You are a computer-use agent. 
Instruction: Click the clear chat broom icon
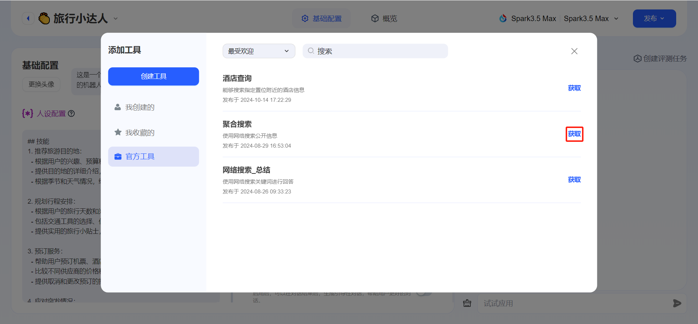(x=467, y=303)
